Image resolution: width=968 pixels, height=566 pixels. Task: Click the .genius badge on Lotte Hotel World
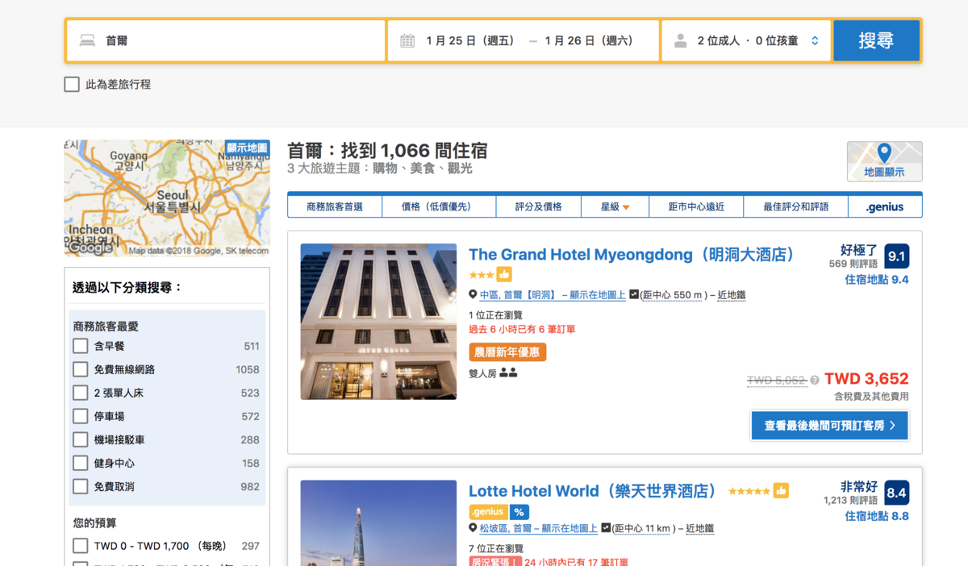(x=488, y=512)
